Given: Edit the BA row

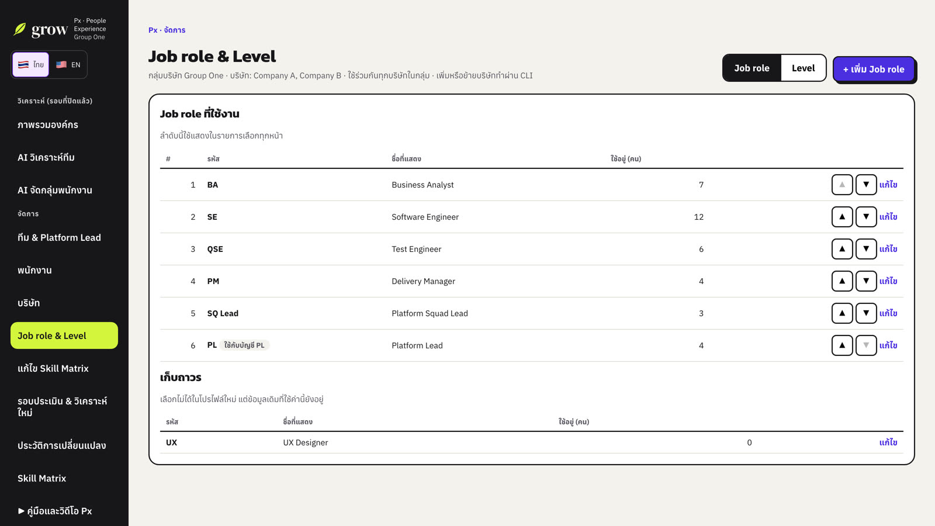Looking at the screenshot, I should tap(888, 185).
